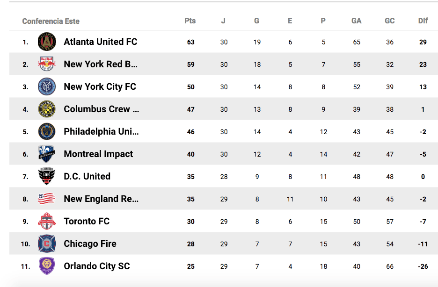This screenshot has height=287, width=438.
Task: Select the Chicago Fire team name
Action: click(90, 244)
